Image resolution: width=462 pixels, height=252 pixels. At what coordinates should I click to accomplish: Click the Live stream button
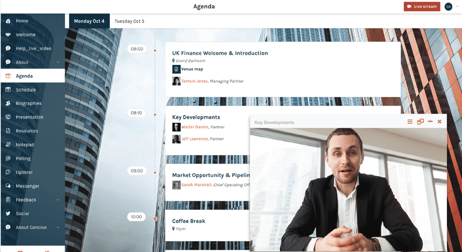tap(422, 7)
